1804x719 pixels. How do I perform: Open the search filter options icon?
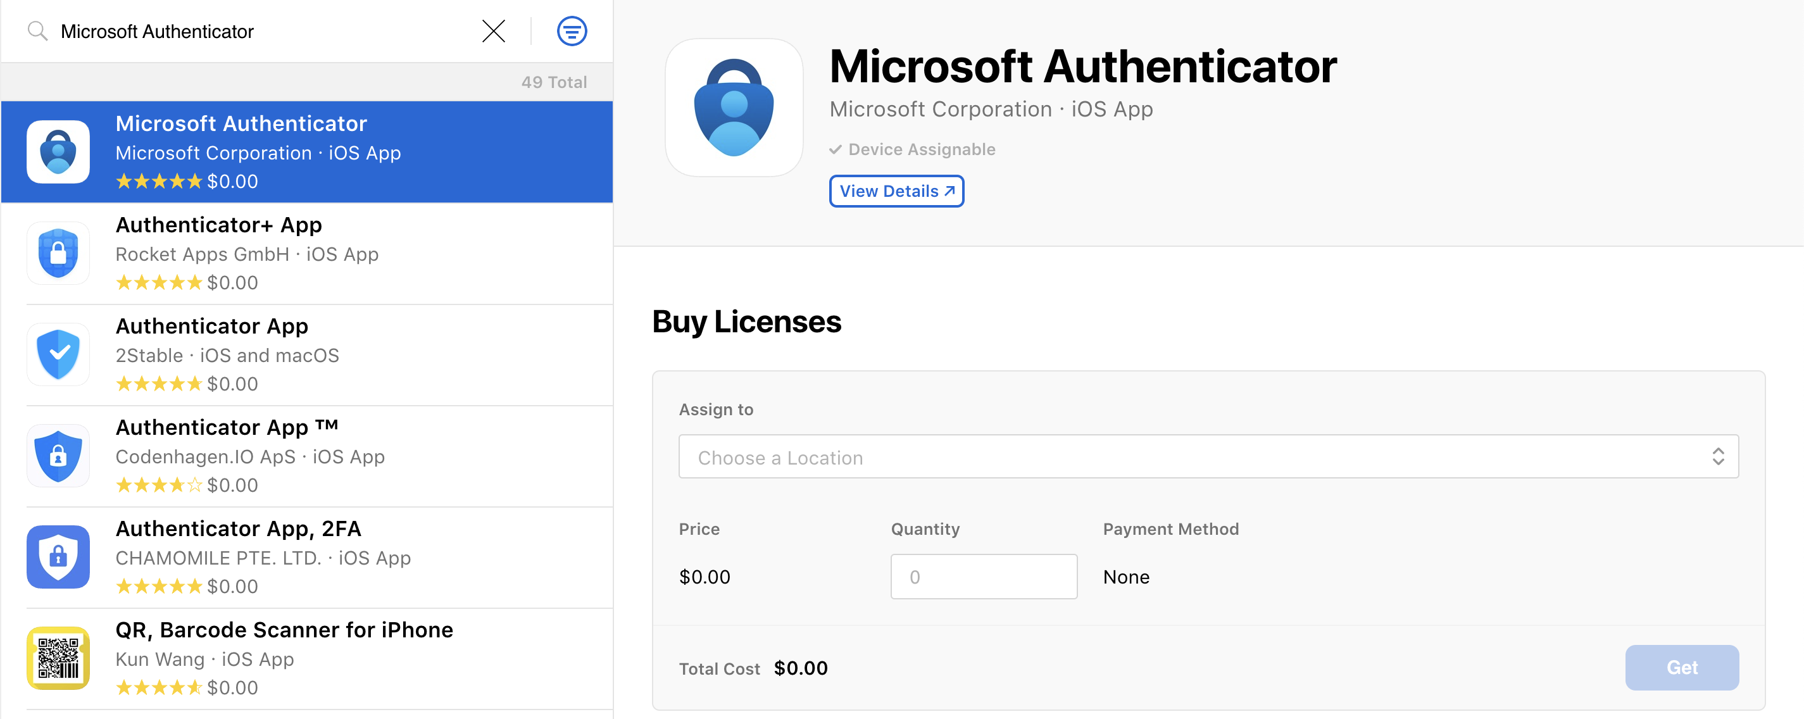coord(572,32)
